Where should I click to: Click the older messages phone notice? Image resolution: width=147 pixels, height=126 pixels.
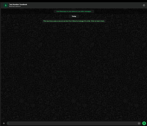click(74, 11)
